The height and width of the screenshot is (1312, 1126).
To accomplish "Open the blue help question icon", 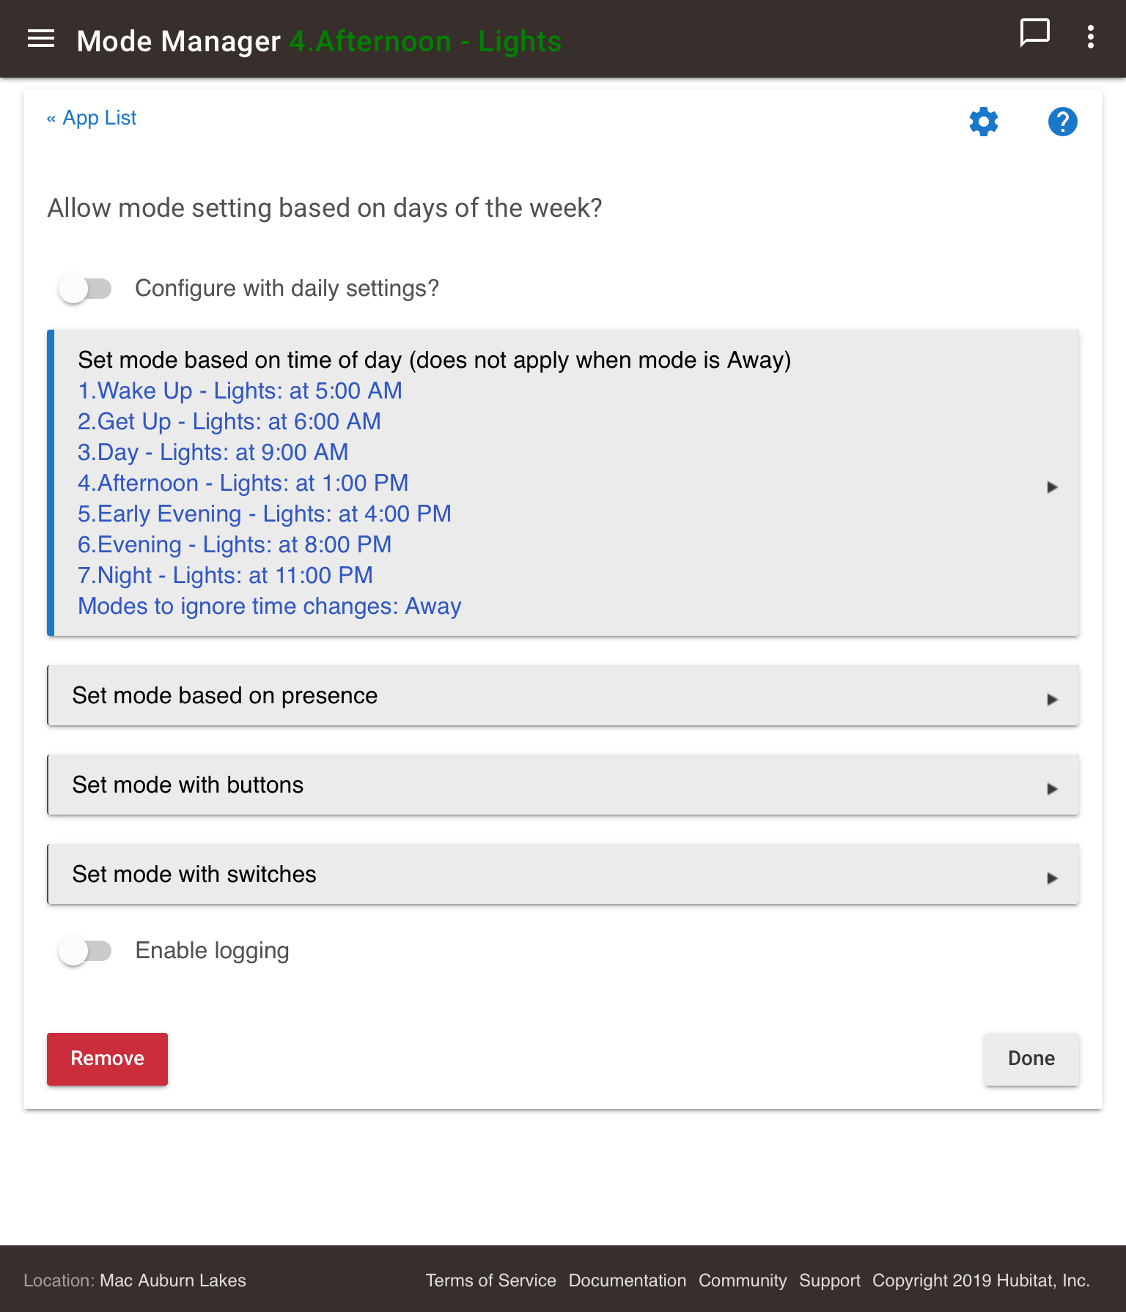I will (x=1062, y=122).
